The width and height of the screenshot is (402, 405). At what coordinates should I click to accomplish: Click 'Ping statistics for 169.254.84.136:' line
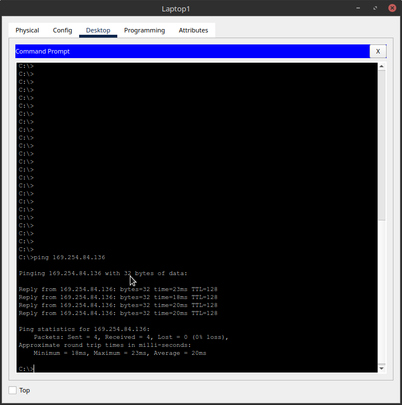point(84,329)
